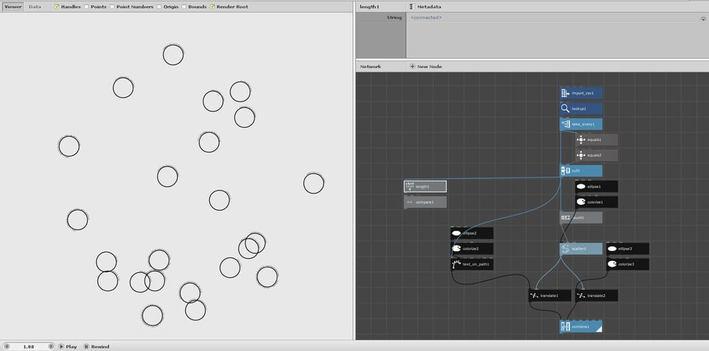The width and height of the screenshot is (709, 351).
Task: Select the equals2 node icon
Action: tap(581, 155)
